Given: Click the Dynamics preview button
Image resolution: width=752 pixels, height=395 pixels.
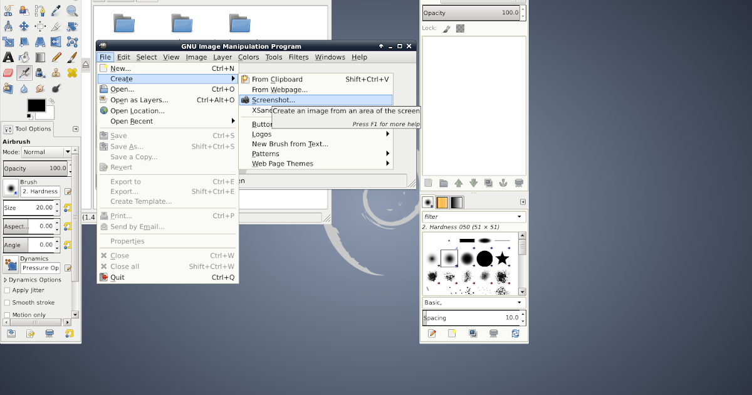Looking at the screenshot, I should click(11, 266).
